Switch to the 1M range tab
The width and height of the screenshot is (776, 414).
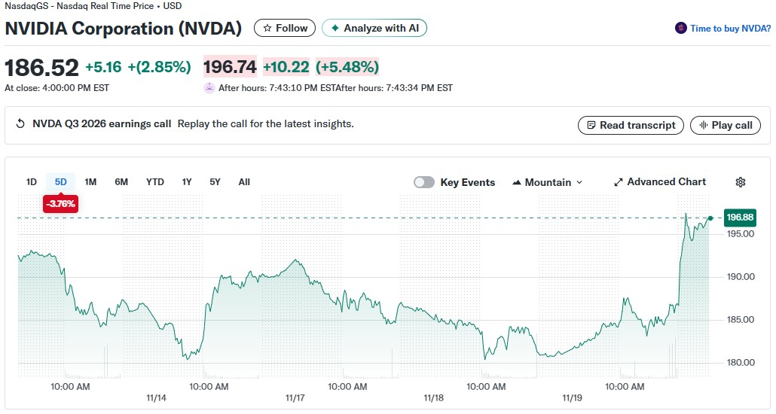pyautogui.click(x=90, y=182)
